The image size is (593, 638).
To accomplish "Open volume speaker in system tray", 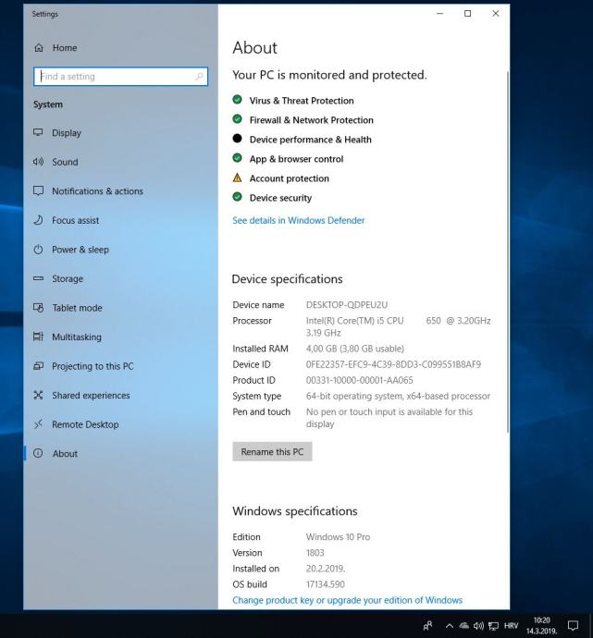I will pyautogui.click(x=478, y=626).
